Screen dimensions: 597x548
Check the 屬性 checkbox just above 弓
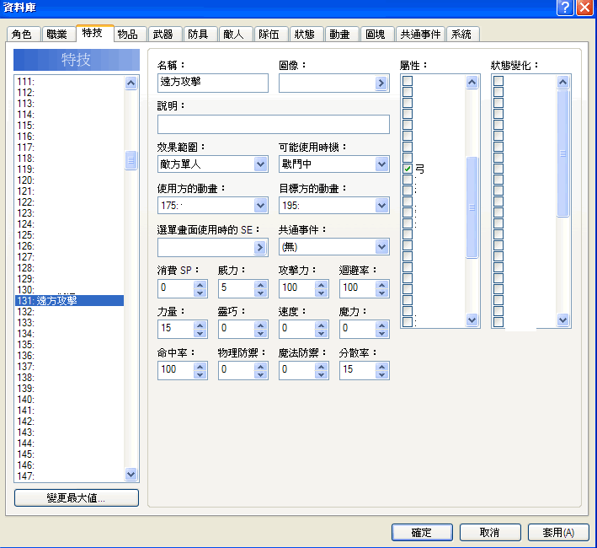point(408,158)
